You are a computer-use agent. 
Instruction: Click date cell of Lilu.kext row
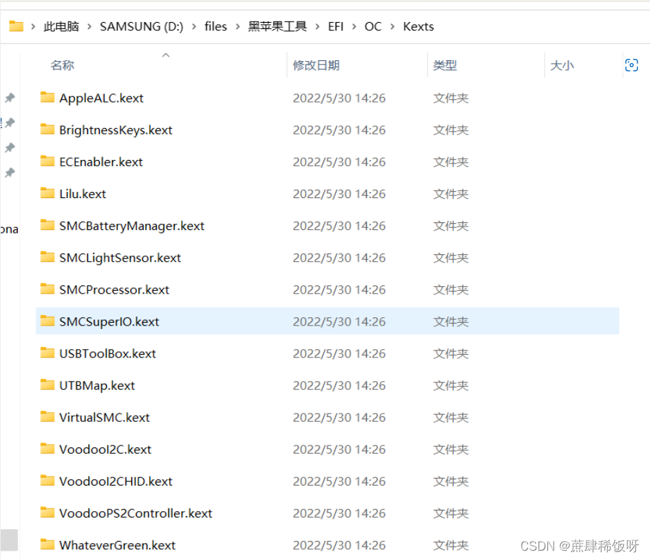(339, 194)
